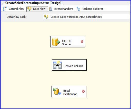Click the Derived Column transformation icon
Screen dimensions: 131x109
click(57, 65)
